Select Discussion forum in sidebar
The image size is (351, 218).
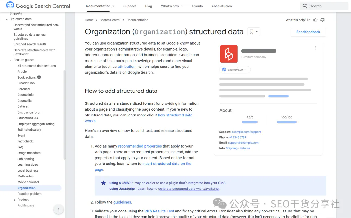pyautogui.click(x=30, y=112)
